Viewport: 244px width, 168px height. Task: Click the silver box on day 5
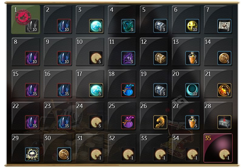click(160, 26)
